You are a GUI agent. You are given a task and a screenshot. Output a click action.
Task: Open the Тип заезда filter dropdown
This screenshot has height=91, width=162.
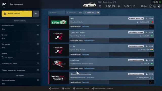(x=20, y=46)
